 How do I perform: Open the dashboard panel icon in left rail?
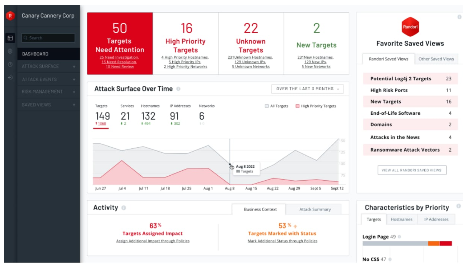(10, 38)
